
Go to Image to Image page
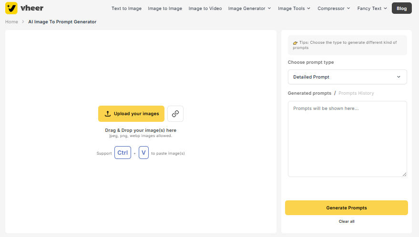165,8
